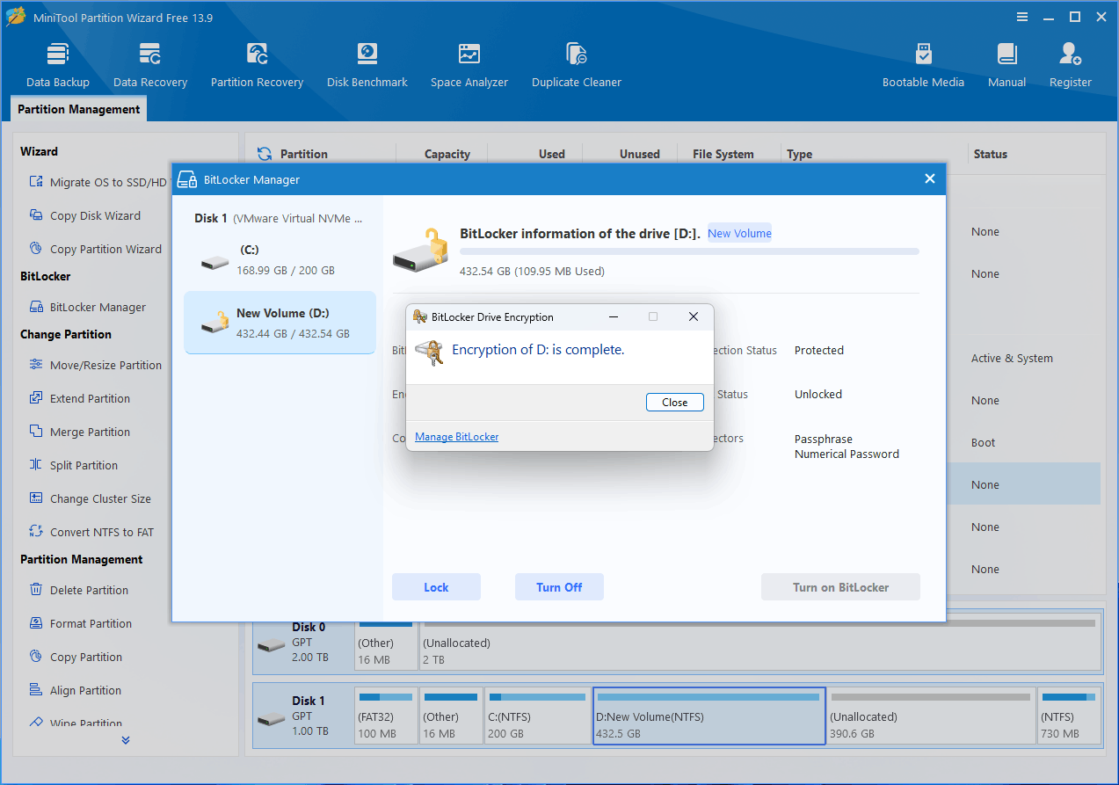Open the Manual icon

(x=1006, y=65)
